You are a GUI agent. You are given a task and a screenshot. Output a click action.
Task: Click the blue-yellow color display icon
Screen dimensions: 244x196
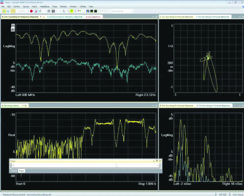tap(88, 11)
